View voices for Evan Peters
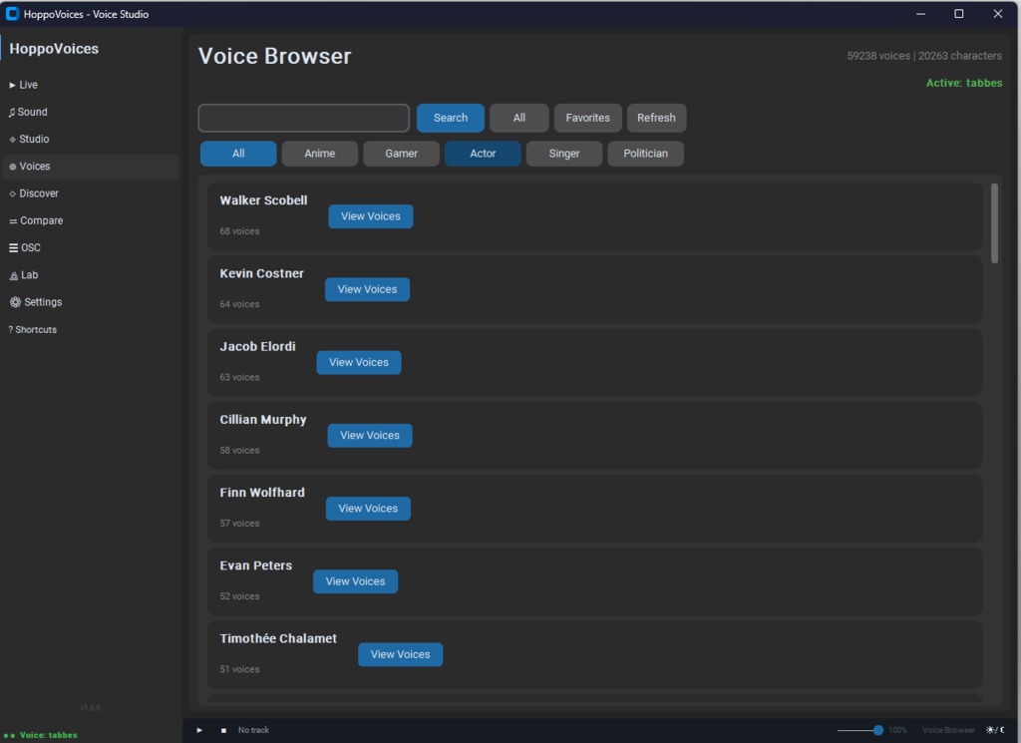Viewport: 1021px width, 743px height. pyautogui.click(x=356, y=580)
